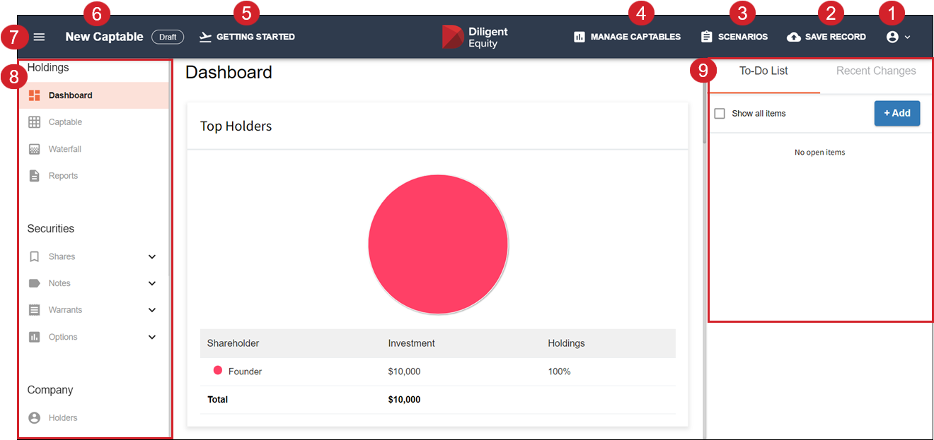Screen dimensions: 934x440
Task: Expand the Warrants category
Action: pyautogui.click(x=151, y=309)
